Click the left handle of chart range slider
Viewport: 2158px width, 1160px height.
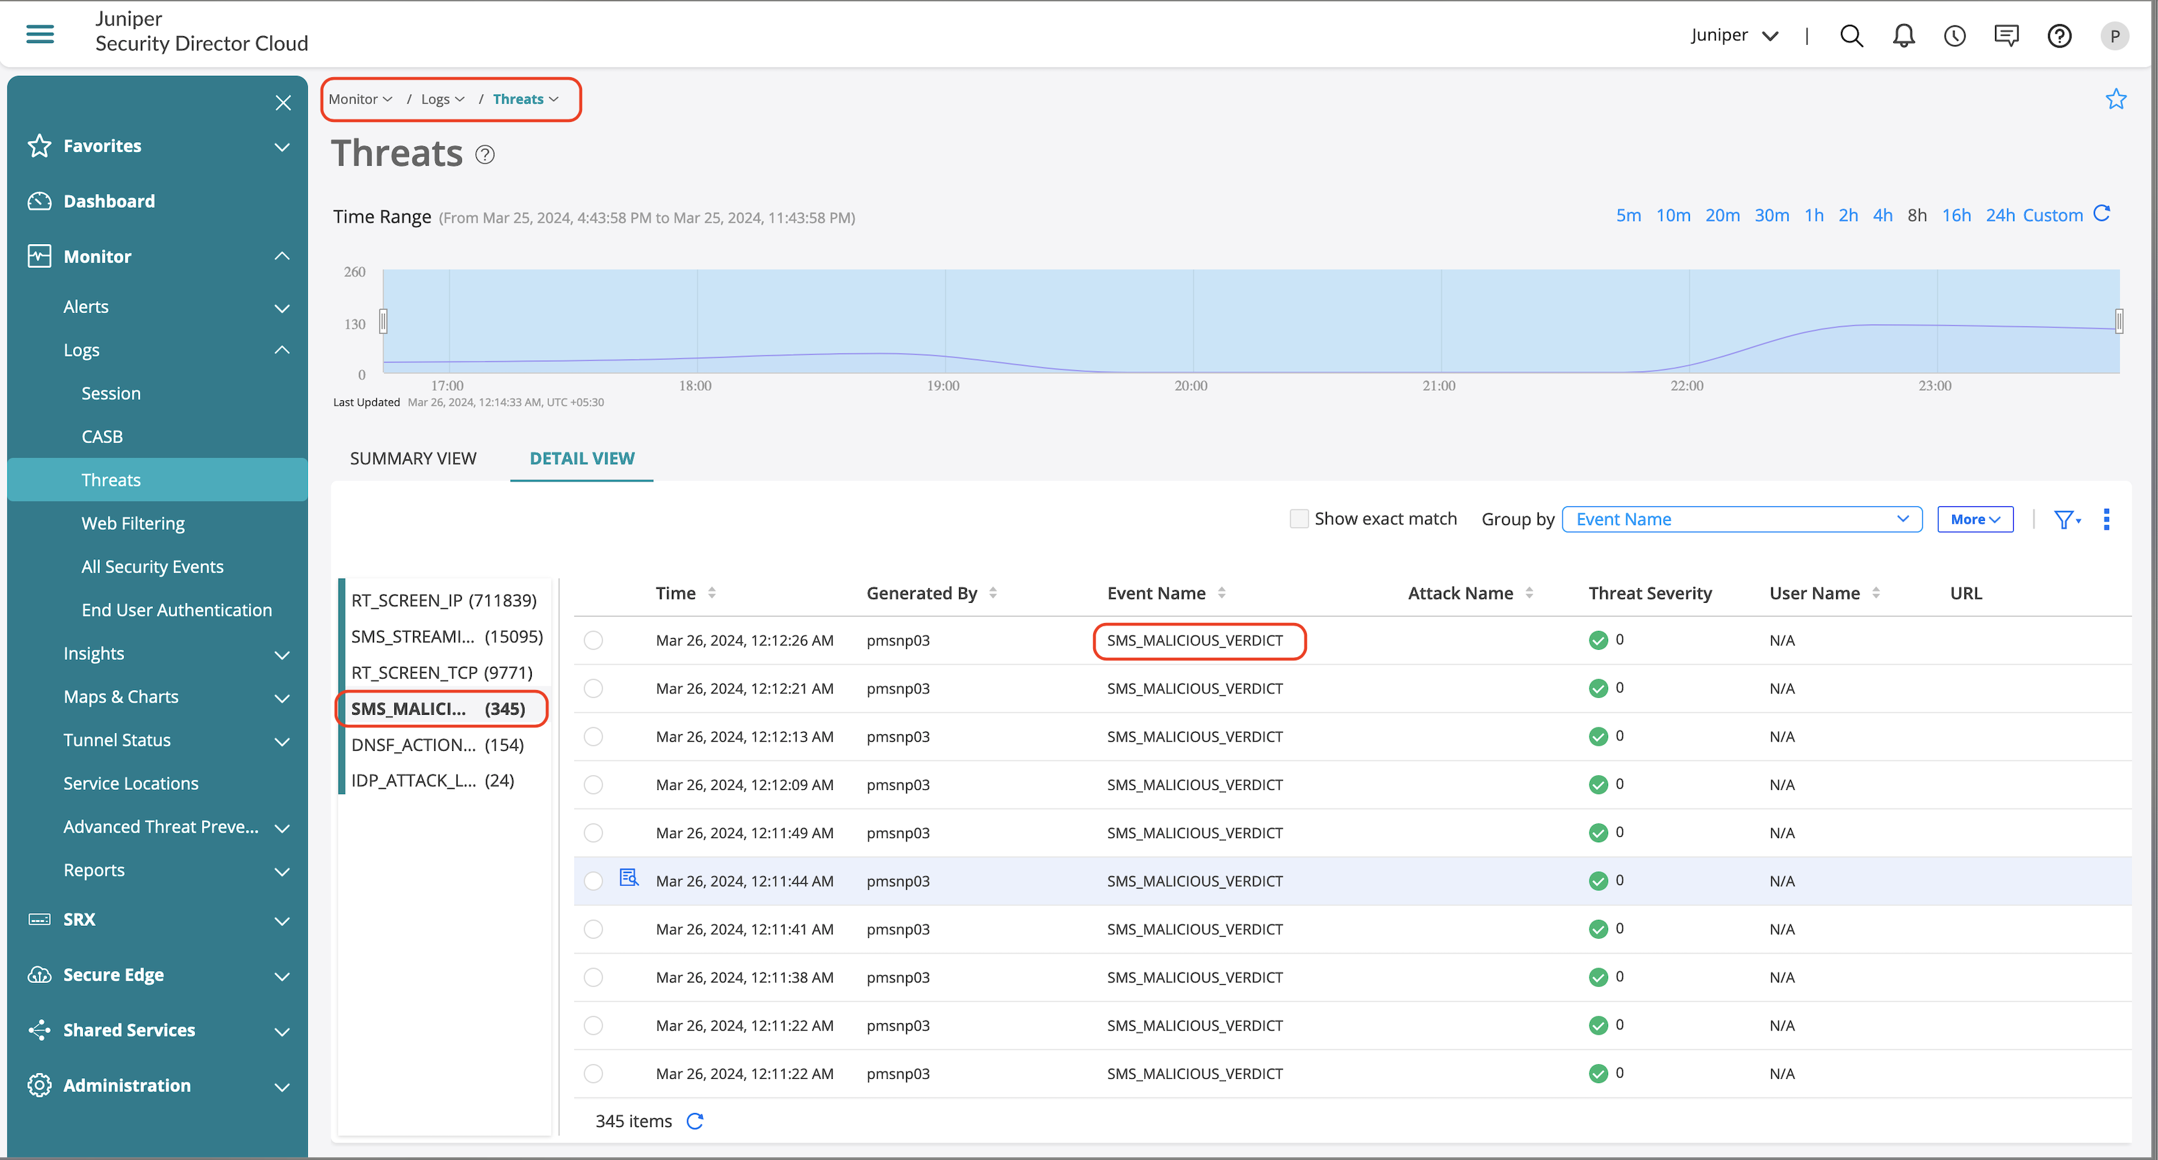pyautogui.click(x=383, y=321)
